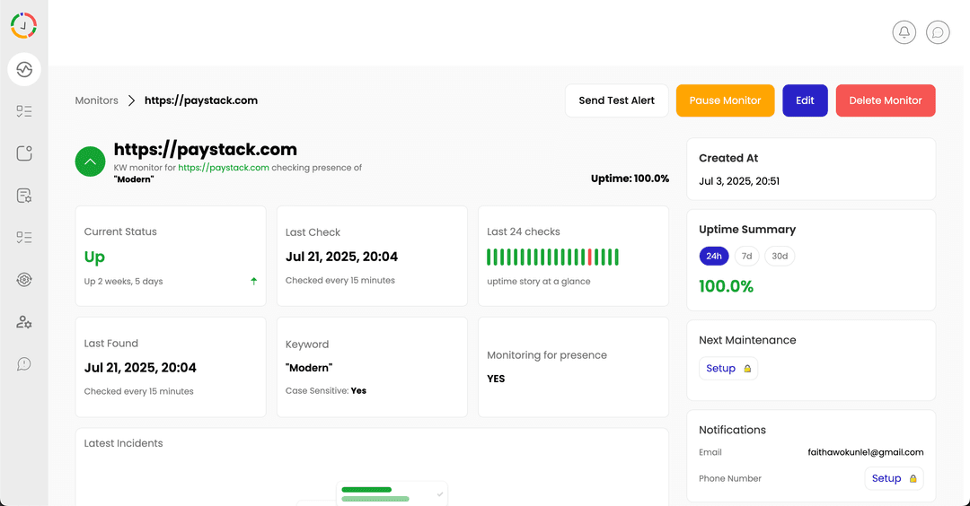Click the lock icon beside Phone Number Setup

(x=913, y=479)
